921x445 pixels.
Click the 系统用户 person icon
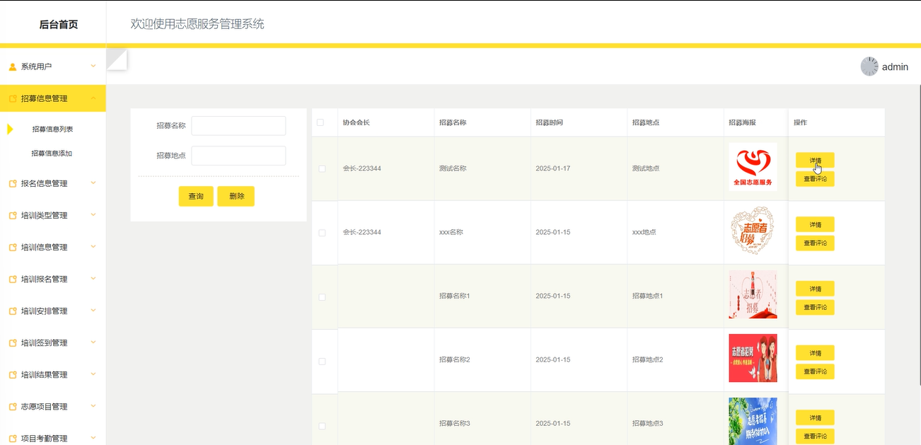pos(13,67)
